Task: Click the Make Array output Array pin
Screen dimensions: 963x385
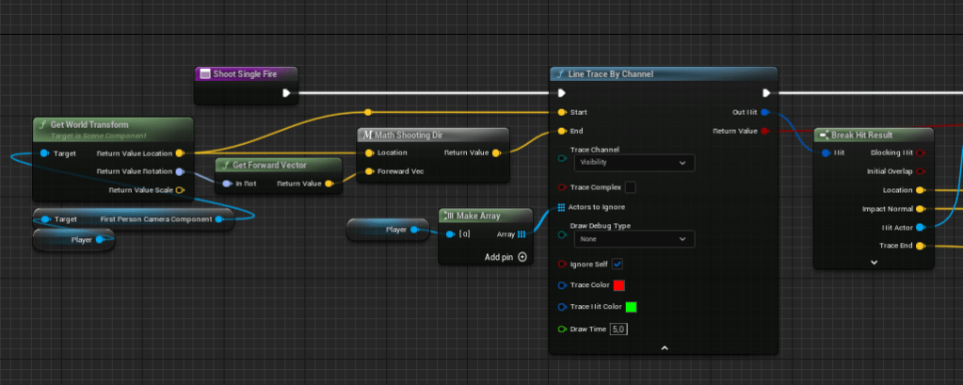Action: click(x=521, y=234)
